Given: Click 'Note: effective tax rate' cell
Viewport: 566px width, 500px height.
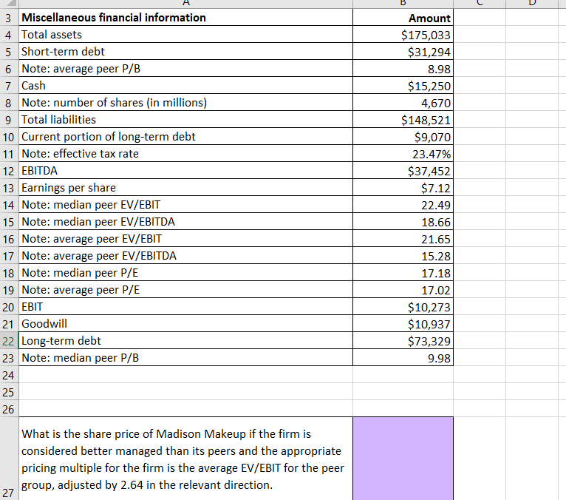Looking at the screenshot, I should [185, 153].
